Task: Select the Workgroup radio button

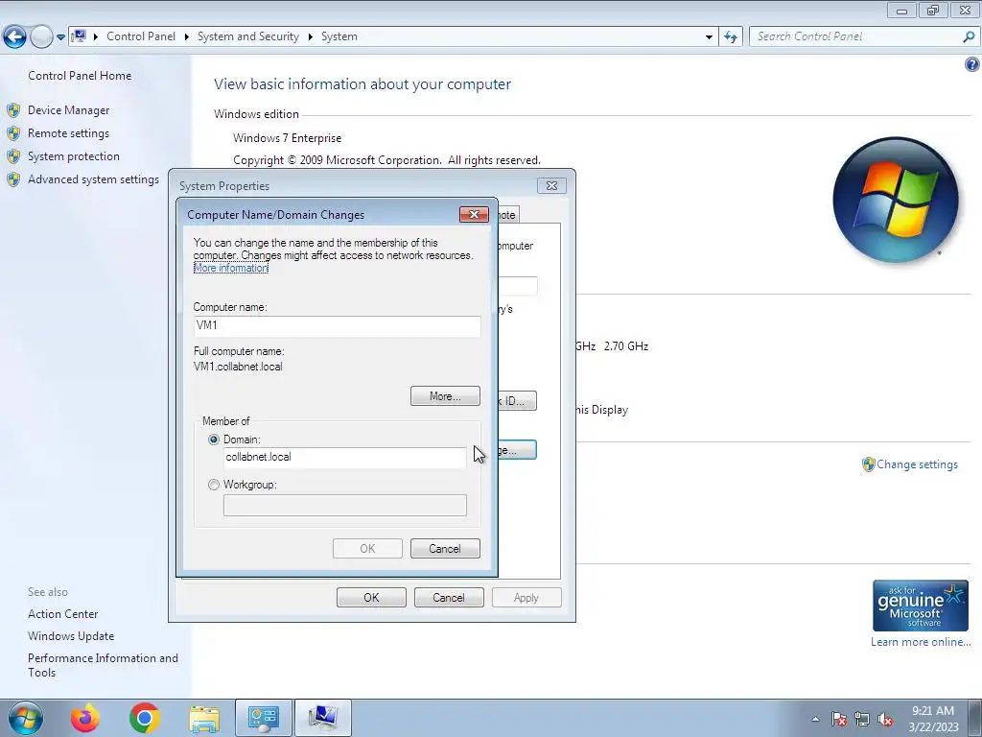Action: [x=214, y=485]
